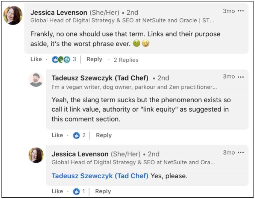Collapse the '2 Replies' thread
This screenshot has height=199, width=255.
(126, 60)
